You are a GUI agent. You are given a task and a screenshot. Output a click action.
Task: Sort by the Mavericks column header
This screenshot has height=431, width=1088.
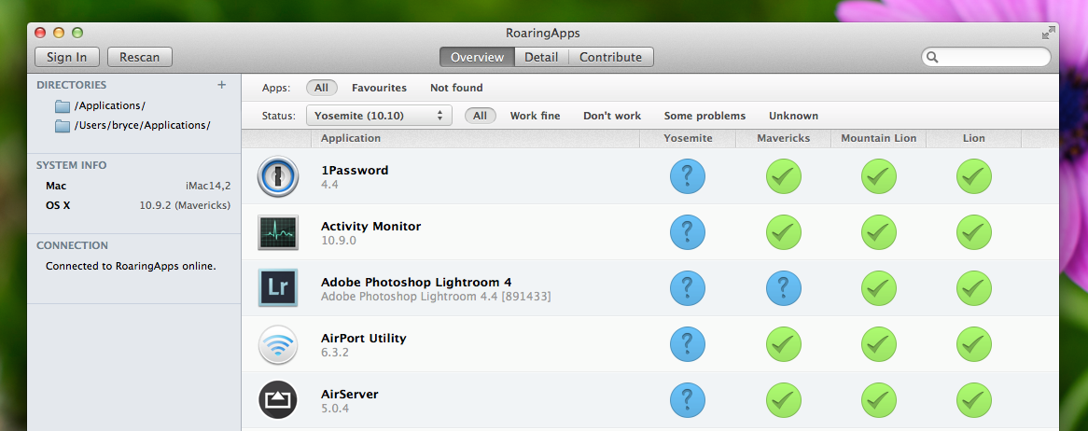pyautogui.click(x=784, y=138)
